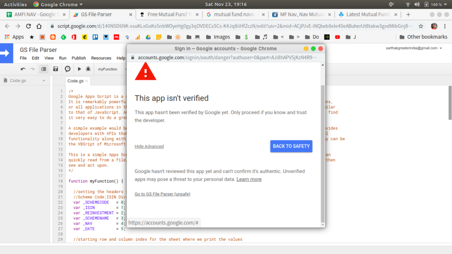Image resolution: width=452 pixels, height=254 pixels.
Task: Toggle the indent icon in script toolbar
Action: click(x=44, y=69)
